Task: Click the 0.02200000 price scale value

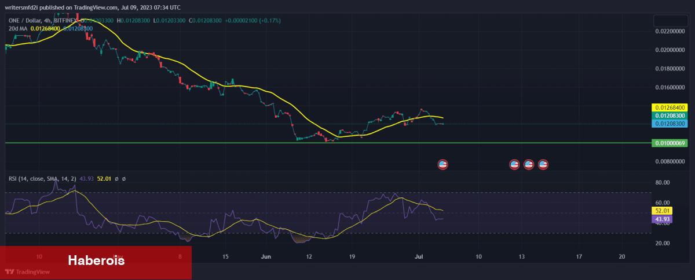Action: coord(670,31)
